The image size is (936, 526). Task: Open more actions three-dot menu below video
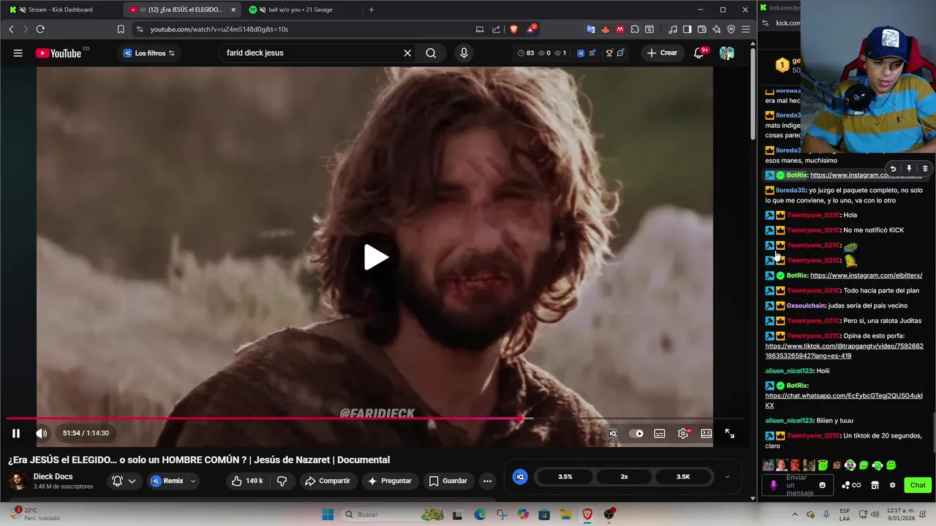click(487, 481)
